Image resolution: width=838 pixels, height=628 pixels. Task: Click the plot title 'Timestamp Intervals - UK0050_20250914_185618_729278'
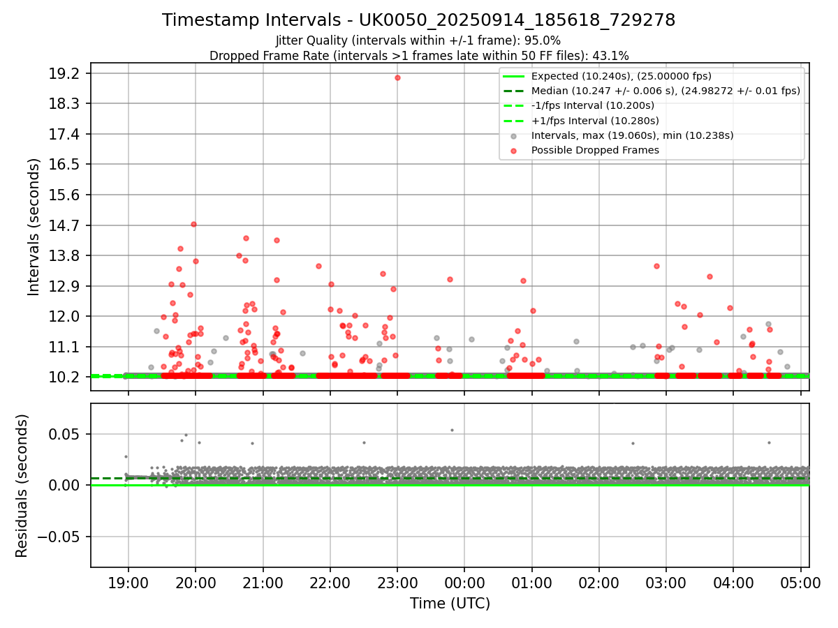point(418,20)
